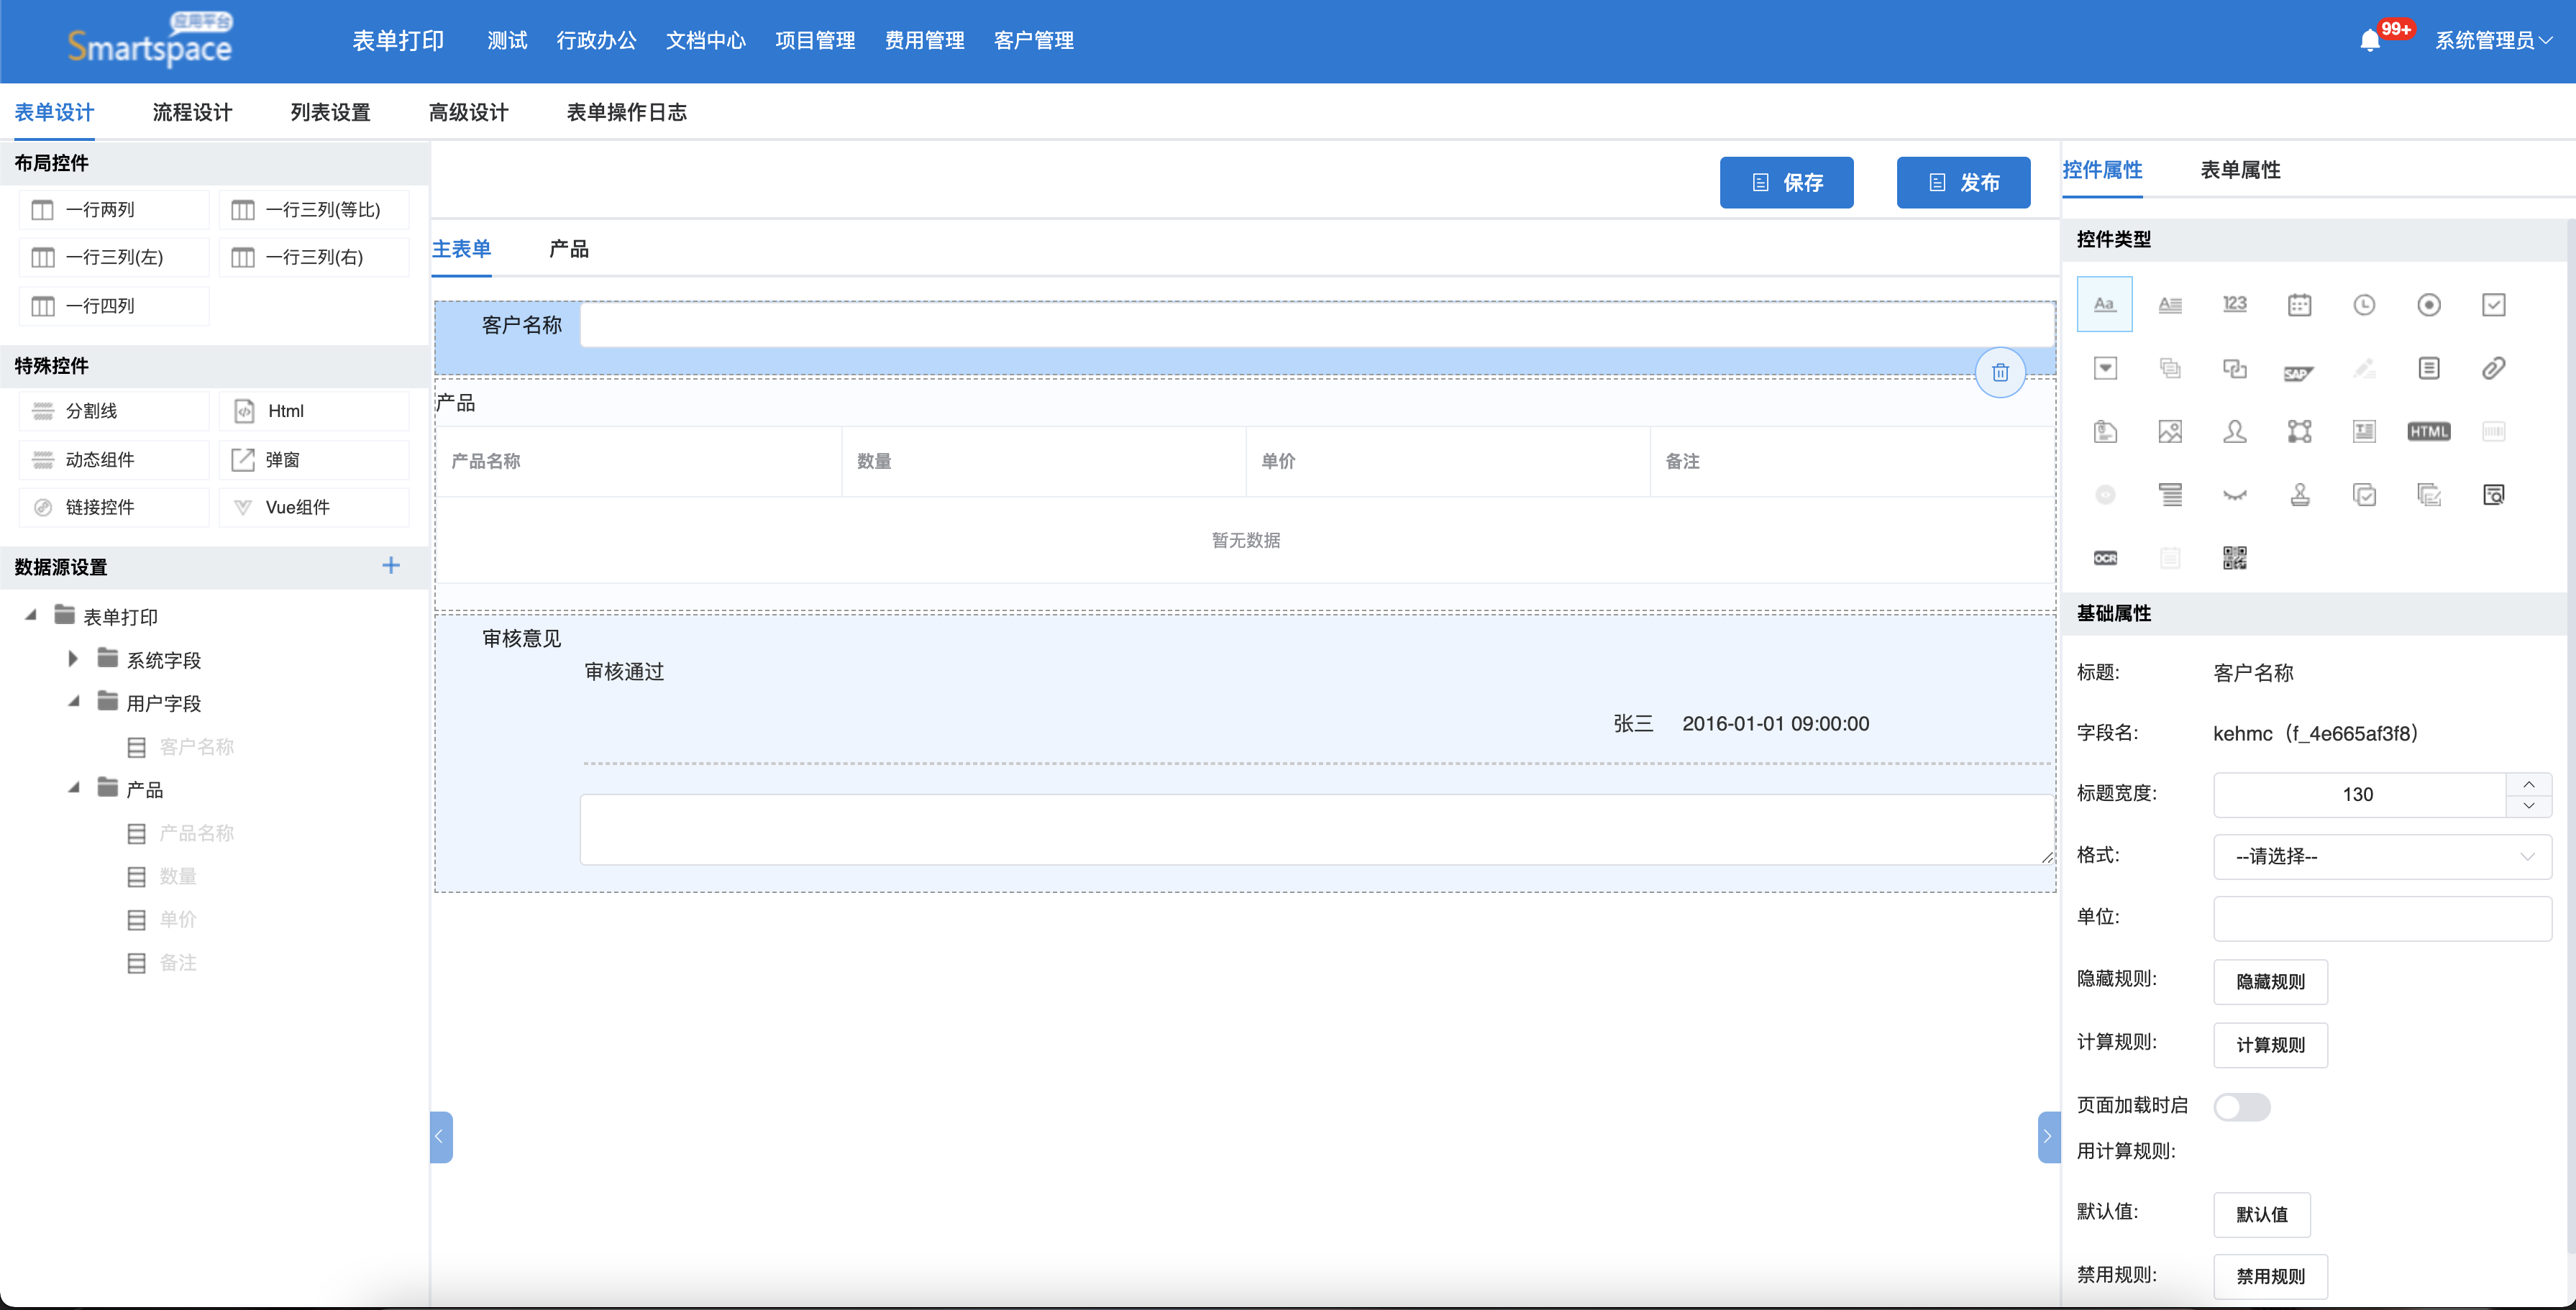Switch to the 流程设计 tab
Image resolution: width=2576 pixels, height=1310 pixels.
192,112
